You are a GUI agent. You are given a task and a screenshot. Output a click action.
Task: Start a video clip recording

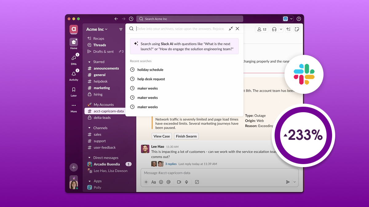coord(179,182)
